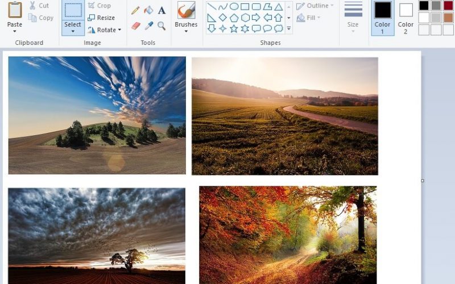Choose the Rounded rectangle shape
This screenshot has height=284, width=455.
pos(257,6)
